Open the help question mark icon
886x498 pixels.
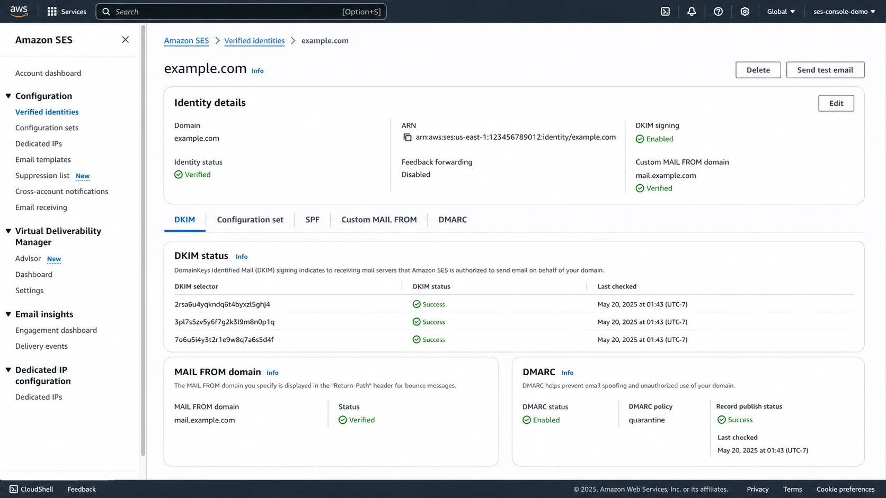(718, 12)
